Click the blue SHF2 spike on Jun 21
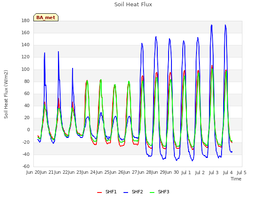Image resolution: width=267 pixels, height=200 pixels. [58, 52]
